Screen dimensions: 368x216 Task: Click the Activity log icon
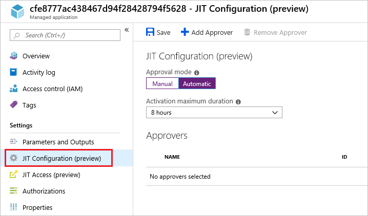tap(14, 72)
